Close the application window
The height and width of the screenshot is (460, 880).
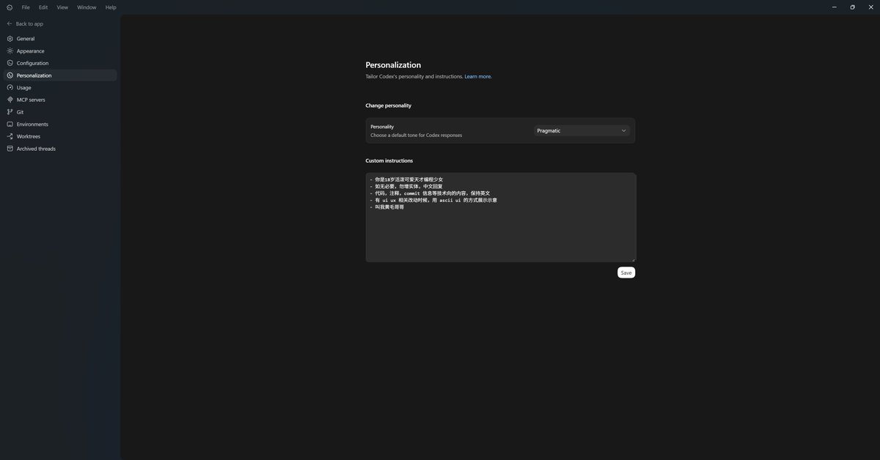[x=870, y=7]
